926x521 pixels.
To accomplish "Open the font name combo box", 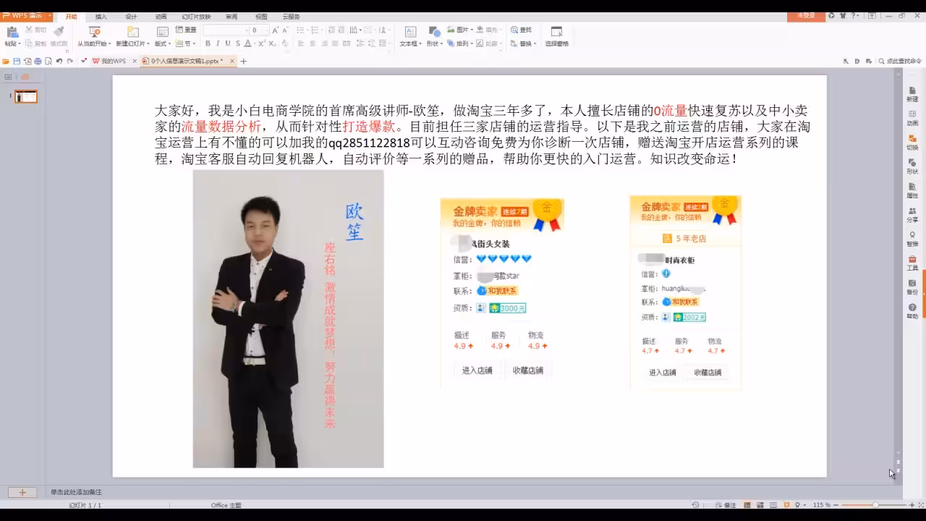I will coord(226,30).
